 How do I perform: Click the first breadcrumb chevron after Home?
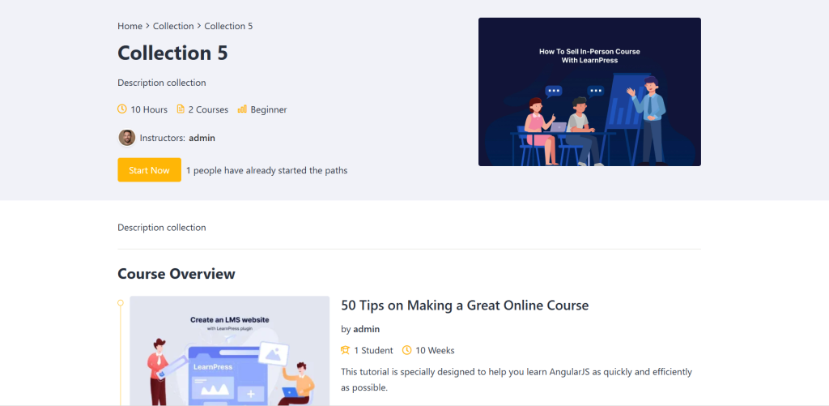(x=147, y=26)
